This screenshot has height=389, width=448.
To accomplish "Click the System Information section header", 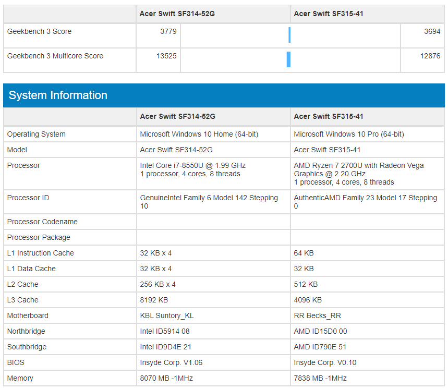I will point(224,95).
